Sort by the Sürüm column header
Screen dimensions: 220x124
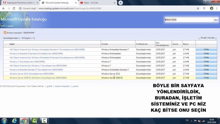[175, 44]
